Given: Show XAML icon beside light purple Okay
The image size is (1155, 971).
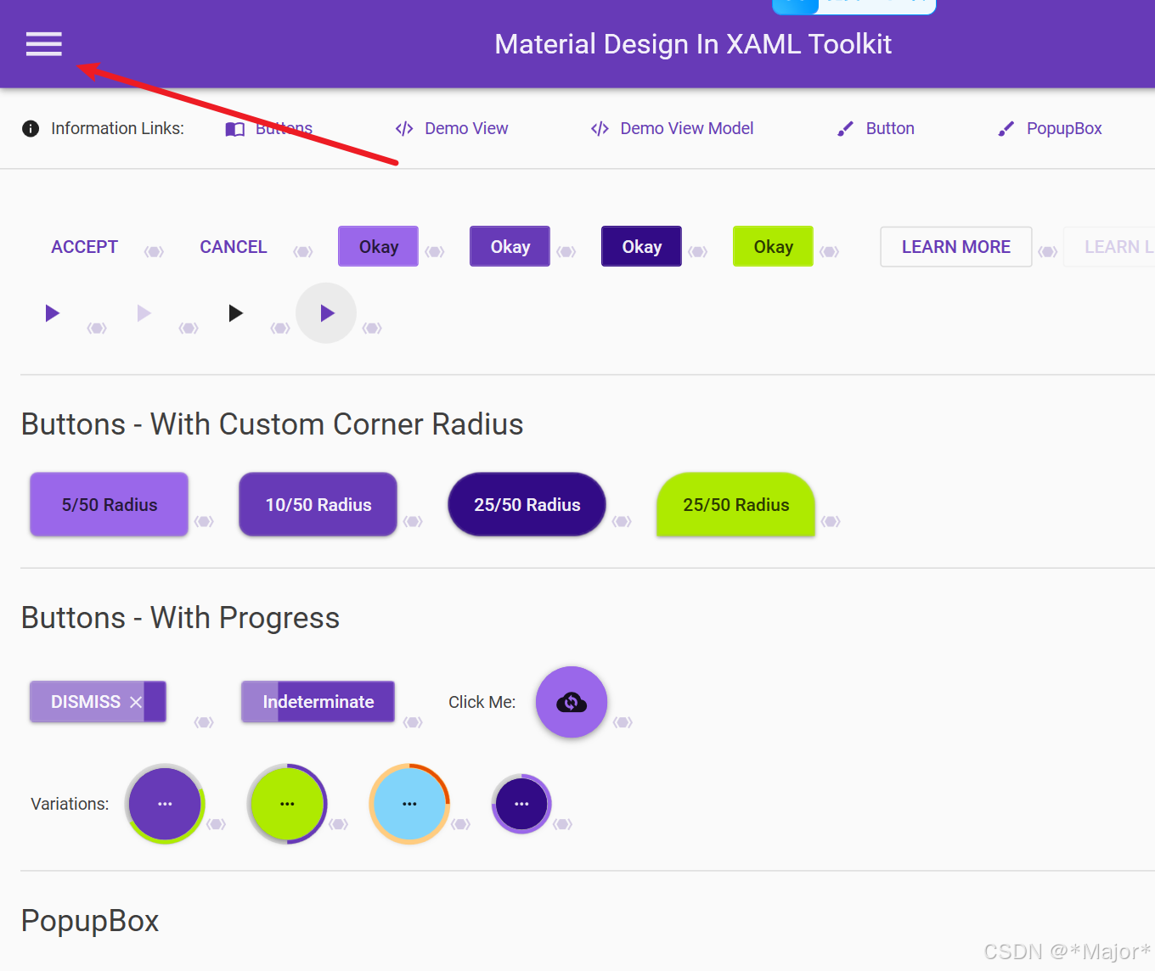Looking at the screenshot, I should pyautogui.click(x=435, y=252).
